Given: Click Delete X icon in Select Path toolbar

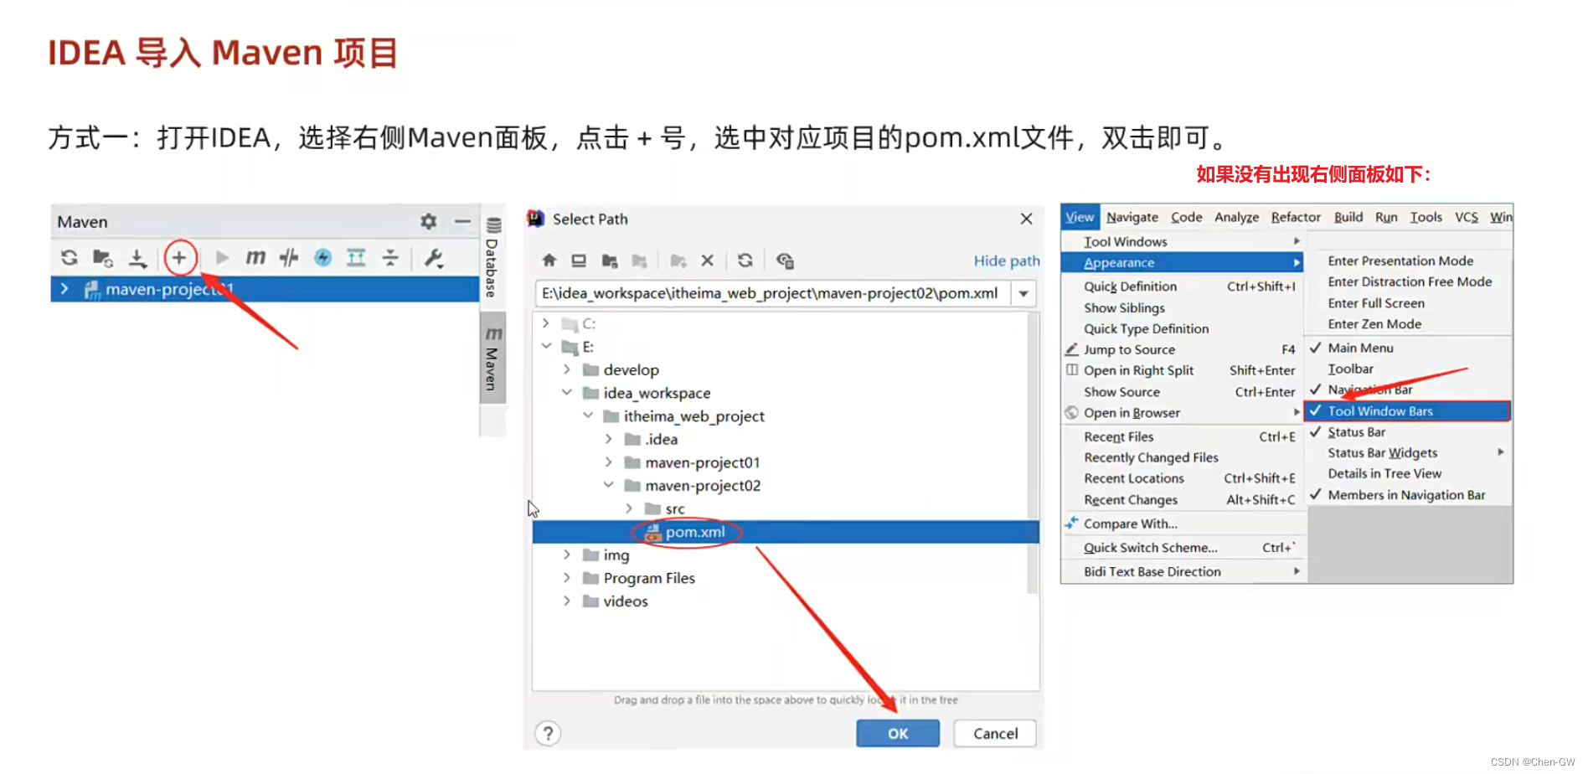Looking at the screenshot, I should click(708, 261).
